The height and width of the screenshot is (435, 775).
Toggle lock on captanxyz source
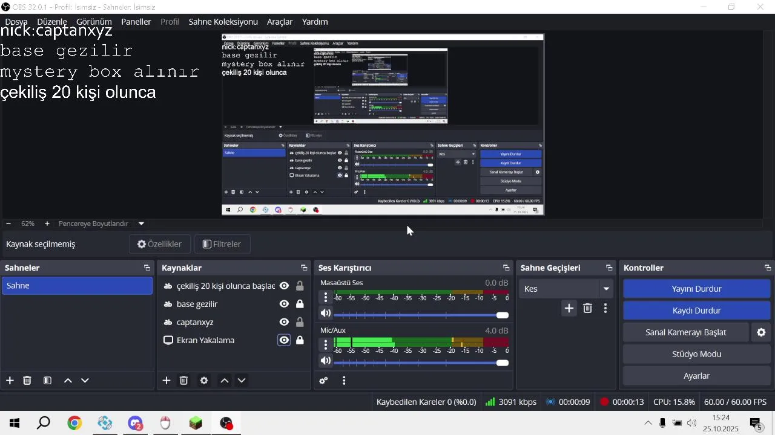click(x=300, y=322)
